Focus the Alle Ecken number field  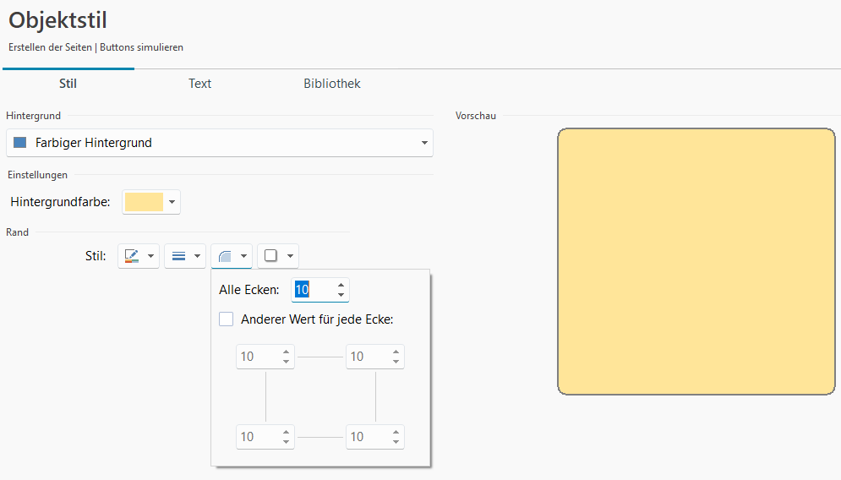pos(311,290)
